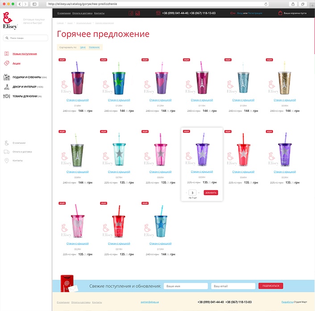Viewport: 315px width, 311px height.
Task: Reload the page using the refresh icon
Action: coord(265,4)
